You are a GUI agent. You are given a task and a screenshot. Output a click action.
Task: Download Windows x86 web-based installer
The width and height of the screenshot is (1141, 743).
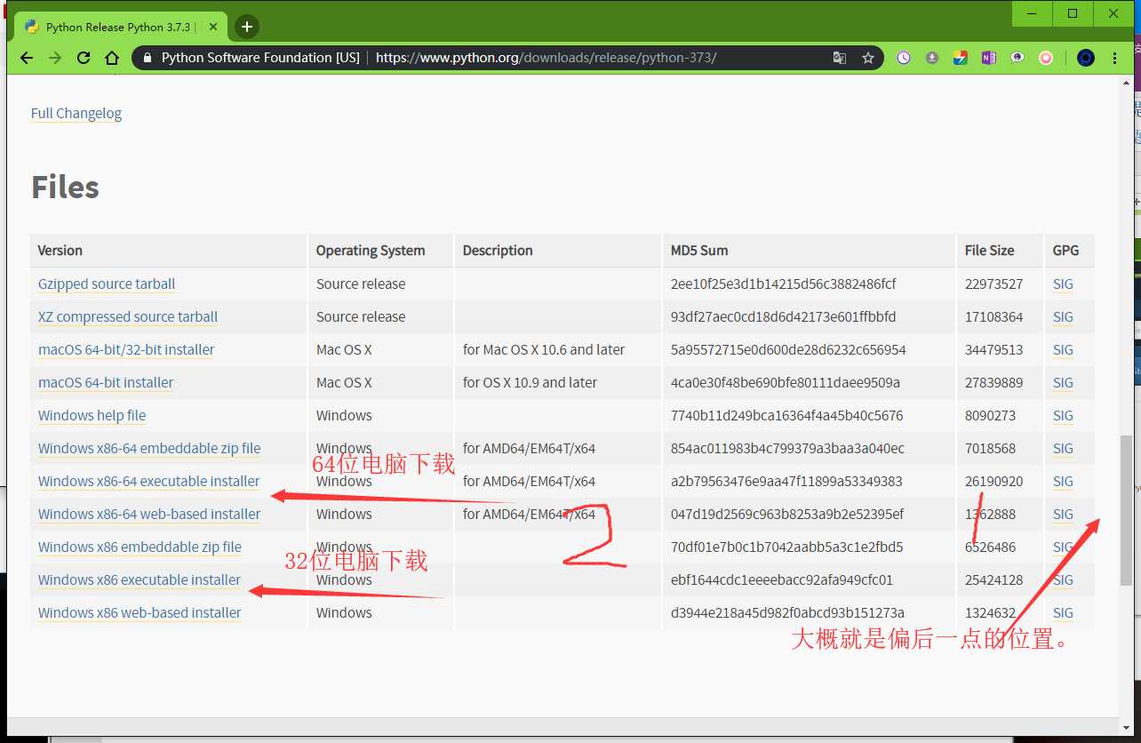pyautogui.click(x=140, y=613)
